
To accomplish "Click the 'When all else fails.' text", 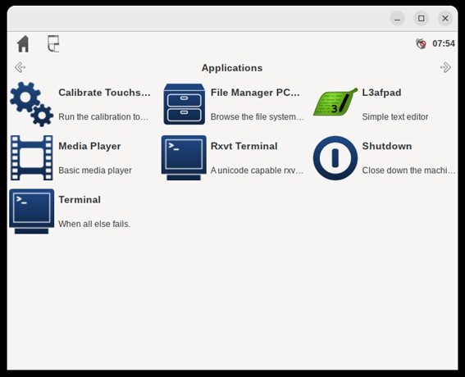I will (94, 224).
